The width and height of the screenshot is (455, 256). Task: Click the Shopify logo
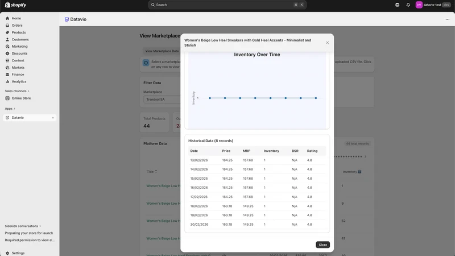pyautogui.click(x=15, y=5)
